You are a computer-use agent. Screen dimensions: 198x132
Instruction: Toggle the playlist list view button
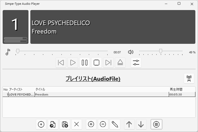156,124
